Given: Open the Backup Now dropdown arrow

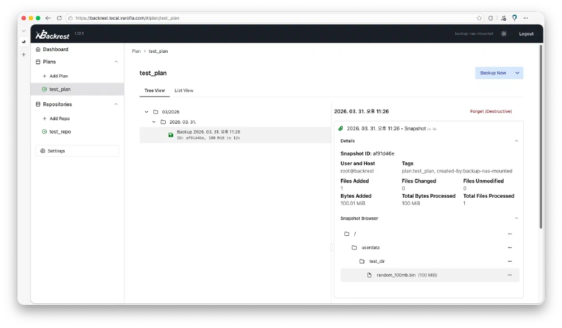Looking at the screenshot, I should coord(518,73).
